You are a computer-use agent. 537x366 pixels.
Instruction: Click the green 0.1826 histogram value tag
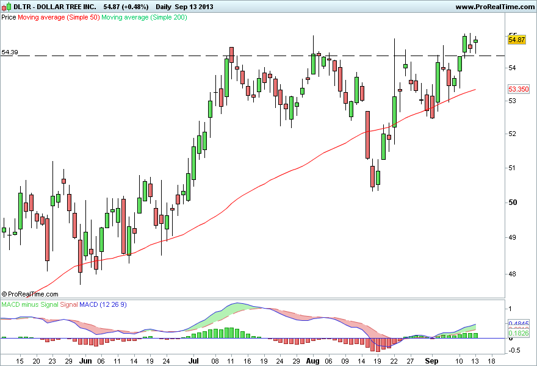click(x=519, y=333)
